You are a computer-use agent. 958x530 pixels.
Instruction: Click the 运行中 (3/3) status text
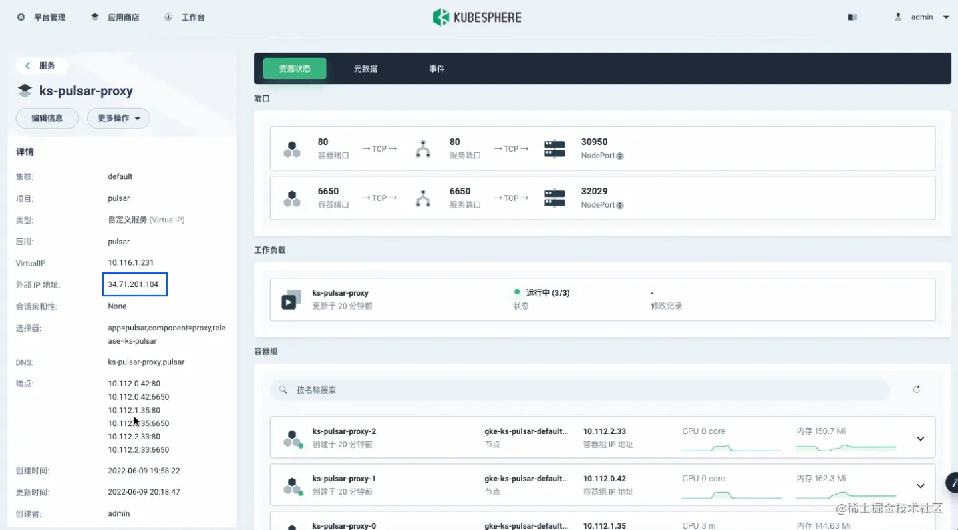[548, 293]
